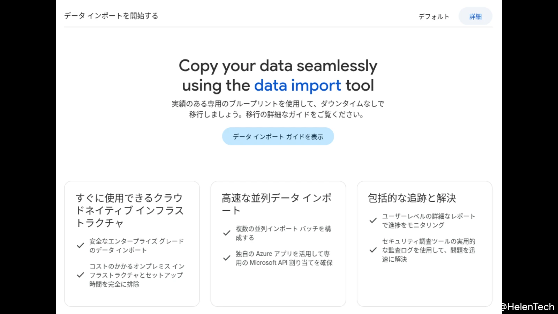The image size is (558, 314).
Task: Click the 監査ログを使用して bullet text
Action: 428,250
